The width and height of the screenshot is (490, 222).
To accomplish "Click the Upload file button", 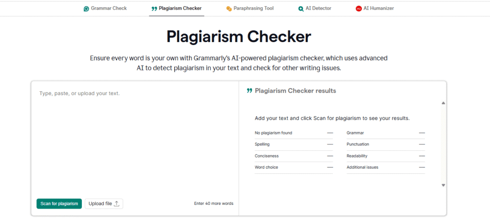I will point(104,204).
